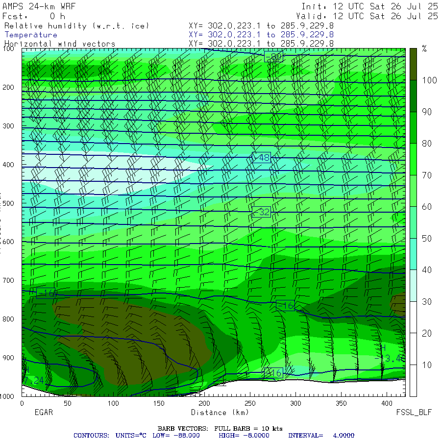Click the 400 distance axis tick label

pos(387,403)
